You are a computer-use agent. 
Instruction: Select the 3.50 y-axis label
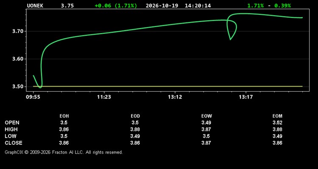(18, 87)
